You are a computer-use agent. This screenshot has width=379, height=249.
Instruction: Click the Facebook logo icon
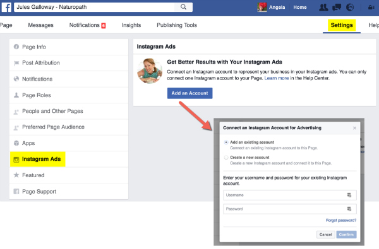(x=6, y=7)
